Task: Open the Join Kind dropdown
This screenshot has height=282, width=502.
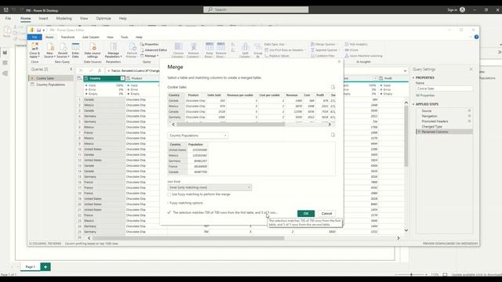Action: pyautogui.click(x=209, y=187)
